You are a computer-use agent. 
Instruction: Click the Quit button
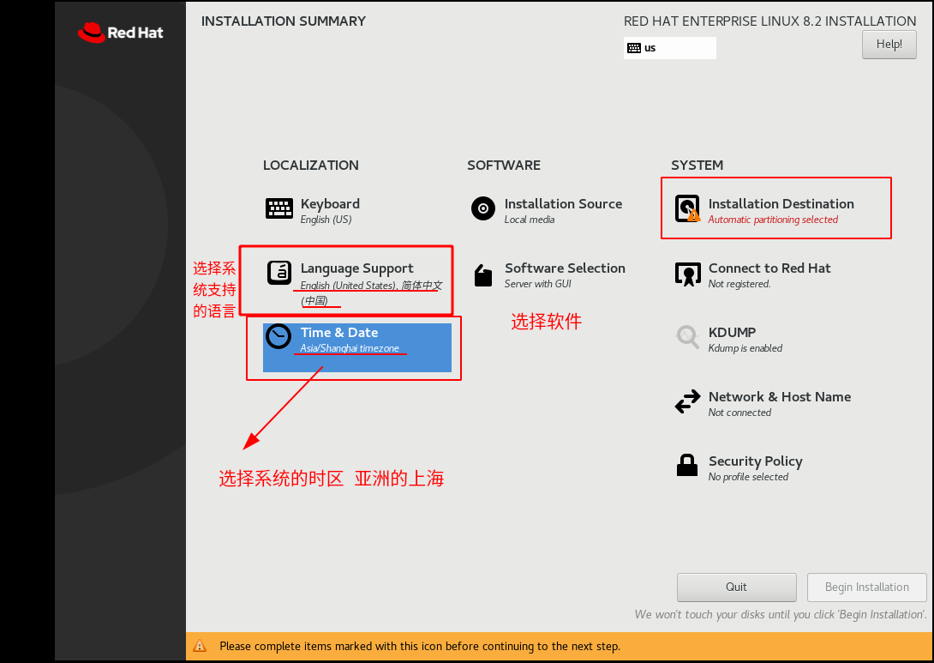(736, 588)
